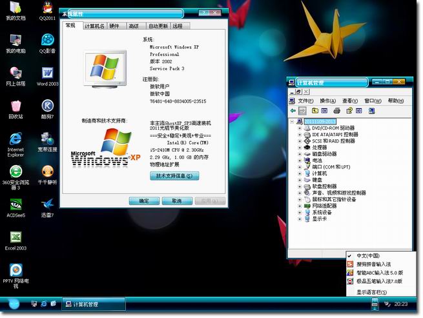Viewport: 423px width, 318px height.
Task: Click the back arrow in 计算机管理 toolbar
Action: pos(293,111)
